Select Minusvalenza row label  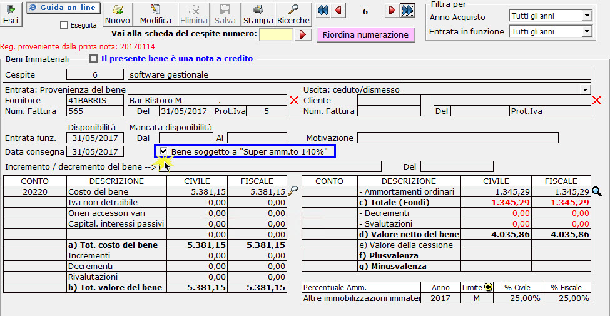tap(409, 267)
